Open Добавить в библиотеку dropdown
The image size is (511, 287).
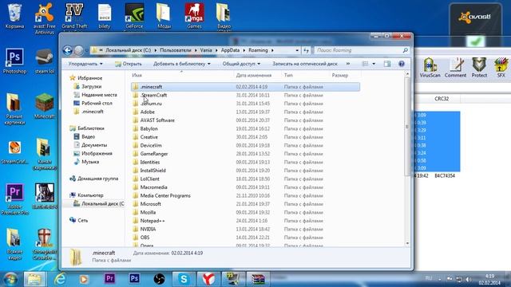[x=182, y=64]
